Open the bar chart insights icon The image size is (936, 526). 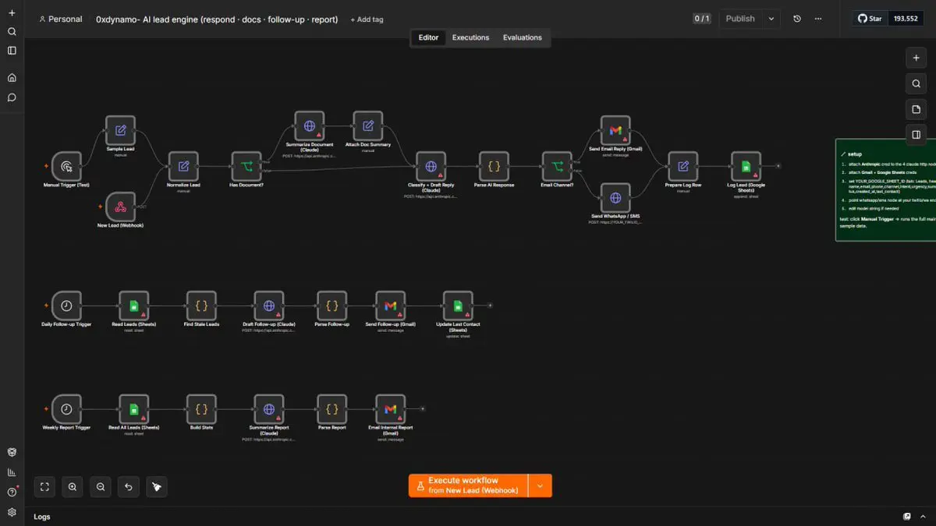pyautogui.click(x=12, y=472)
